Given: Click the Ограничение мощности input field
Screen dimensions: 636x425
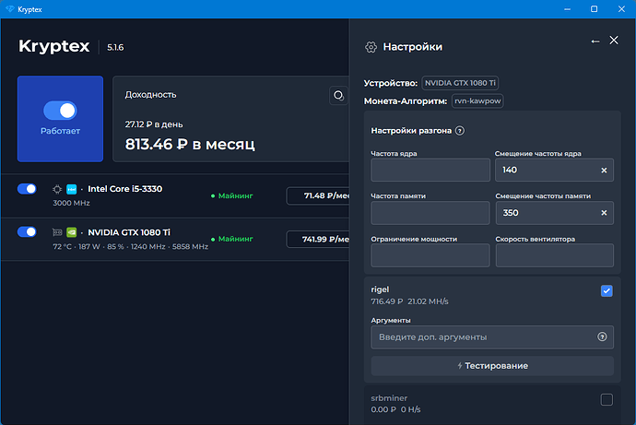Looking at the screenshot, I should (430, 256).
